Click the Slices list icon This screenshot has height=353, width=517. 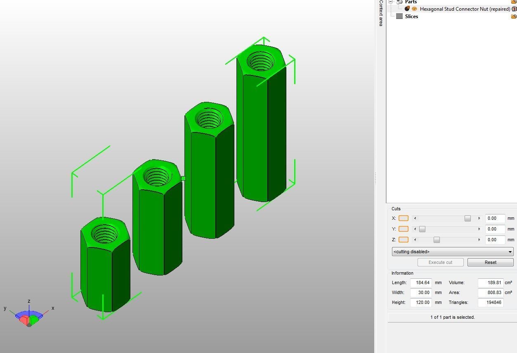pos(399,16)
